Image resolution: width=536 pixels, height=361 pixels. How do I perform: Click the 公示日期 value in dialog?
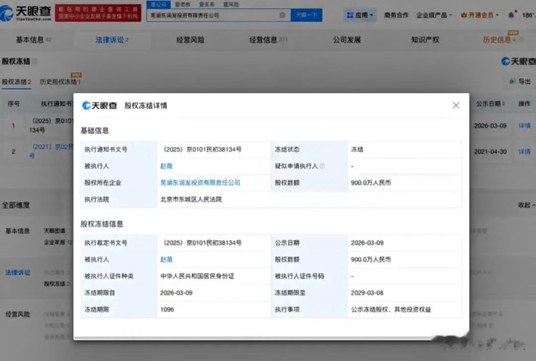coord(367,243)
